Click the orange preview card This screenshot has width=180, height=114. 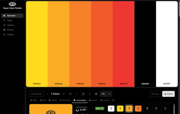click(51, 109)
